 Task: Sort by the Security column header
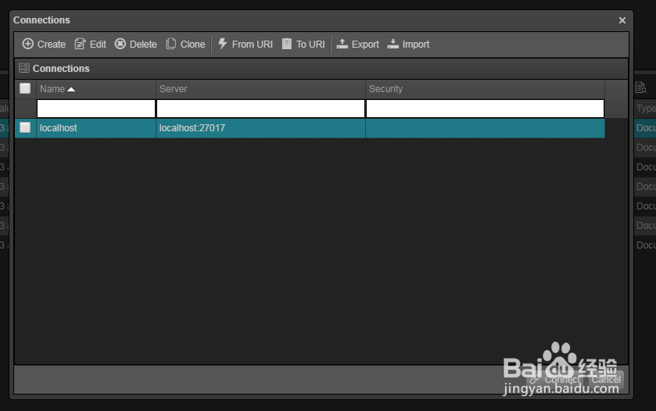pyautogui.click(x=485, y=88)
